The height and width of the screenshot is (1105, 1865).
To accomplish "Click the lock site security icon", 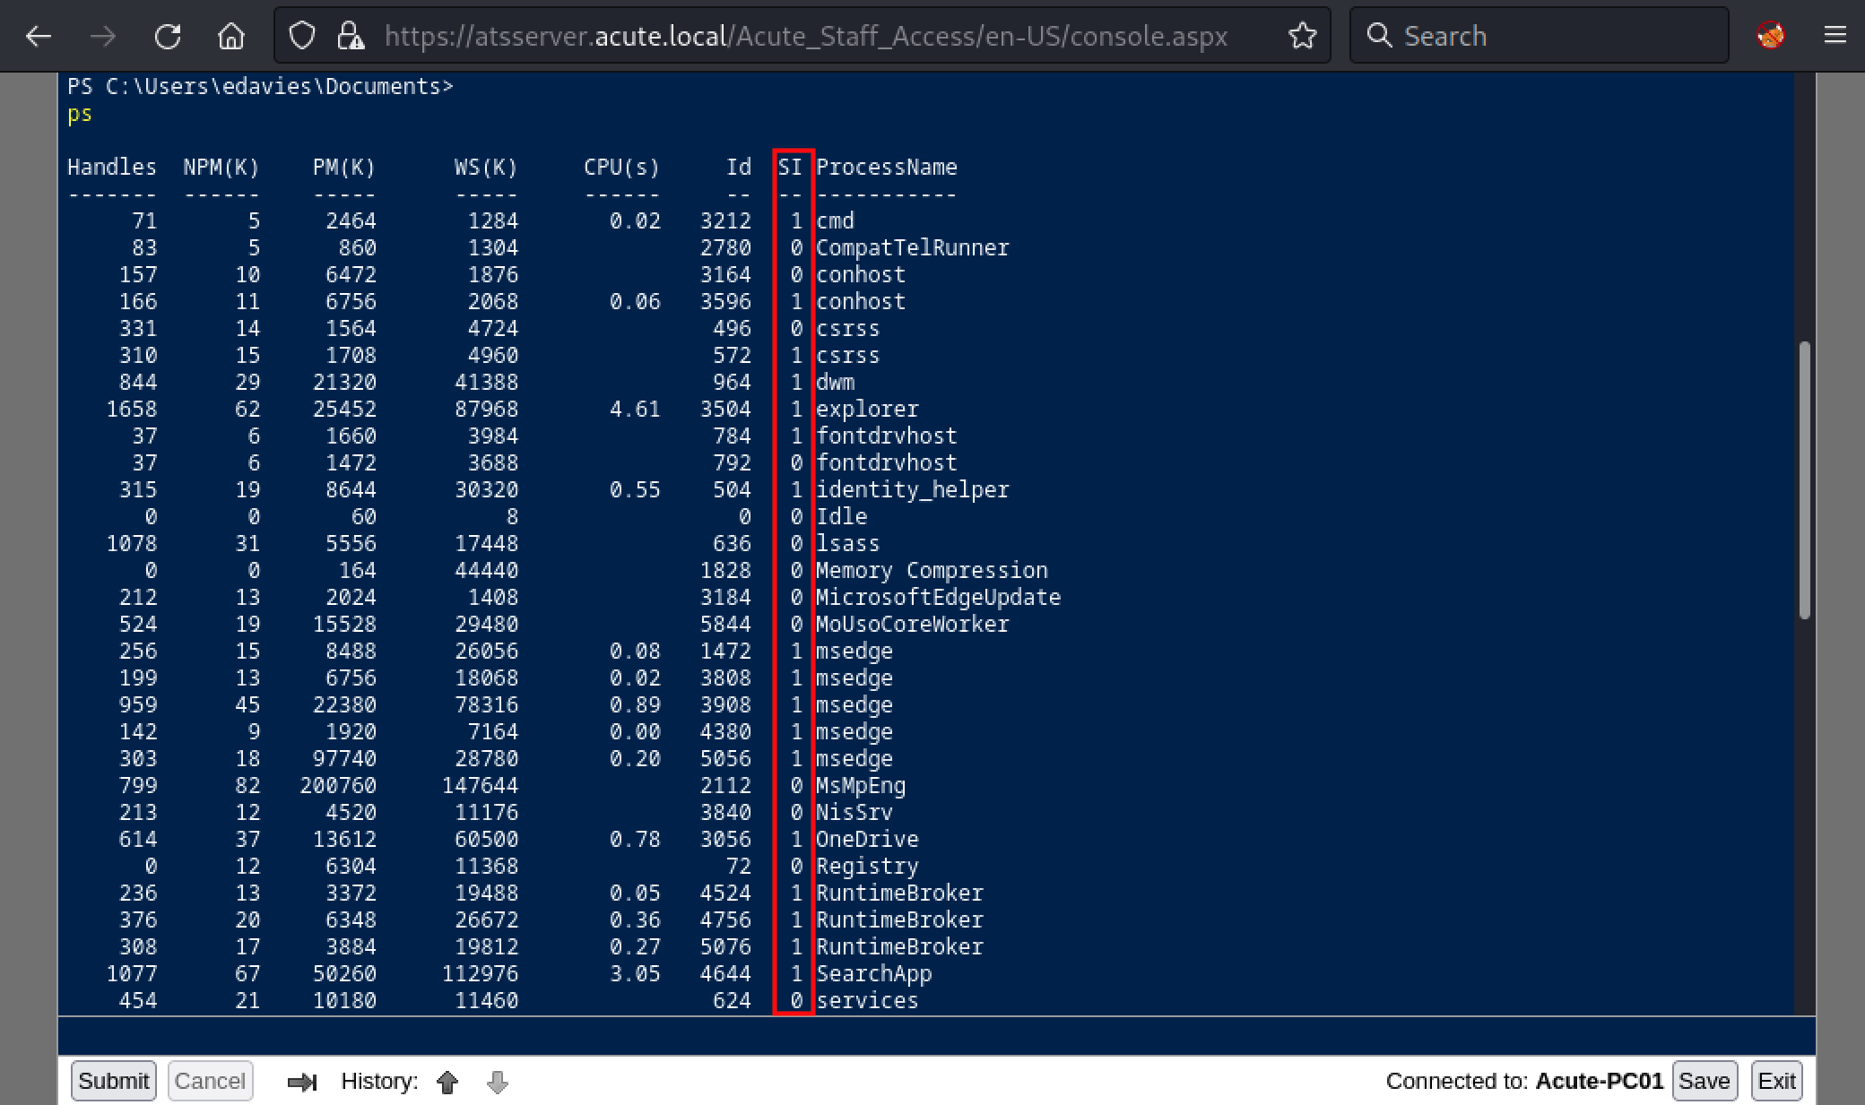I will (350, 36).
